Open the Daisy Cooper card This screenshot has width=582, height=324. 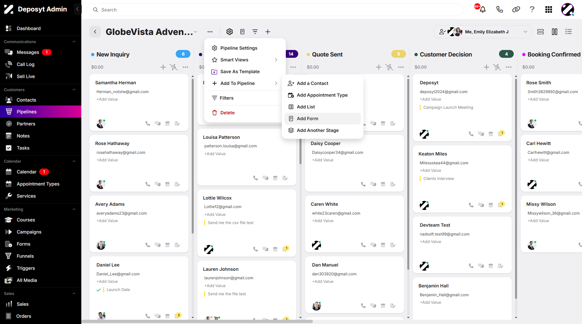pyautogui.click(x=354, y=163)
